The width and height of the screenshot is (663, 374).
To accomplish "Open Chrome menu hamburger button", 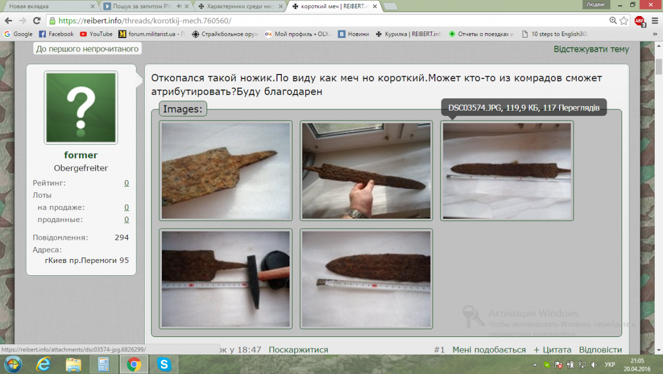I will pos(654,20).
